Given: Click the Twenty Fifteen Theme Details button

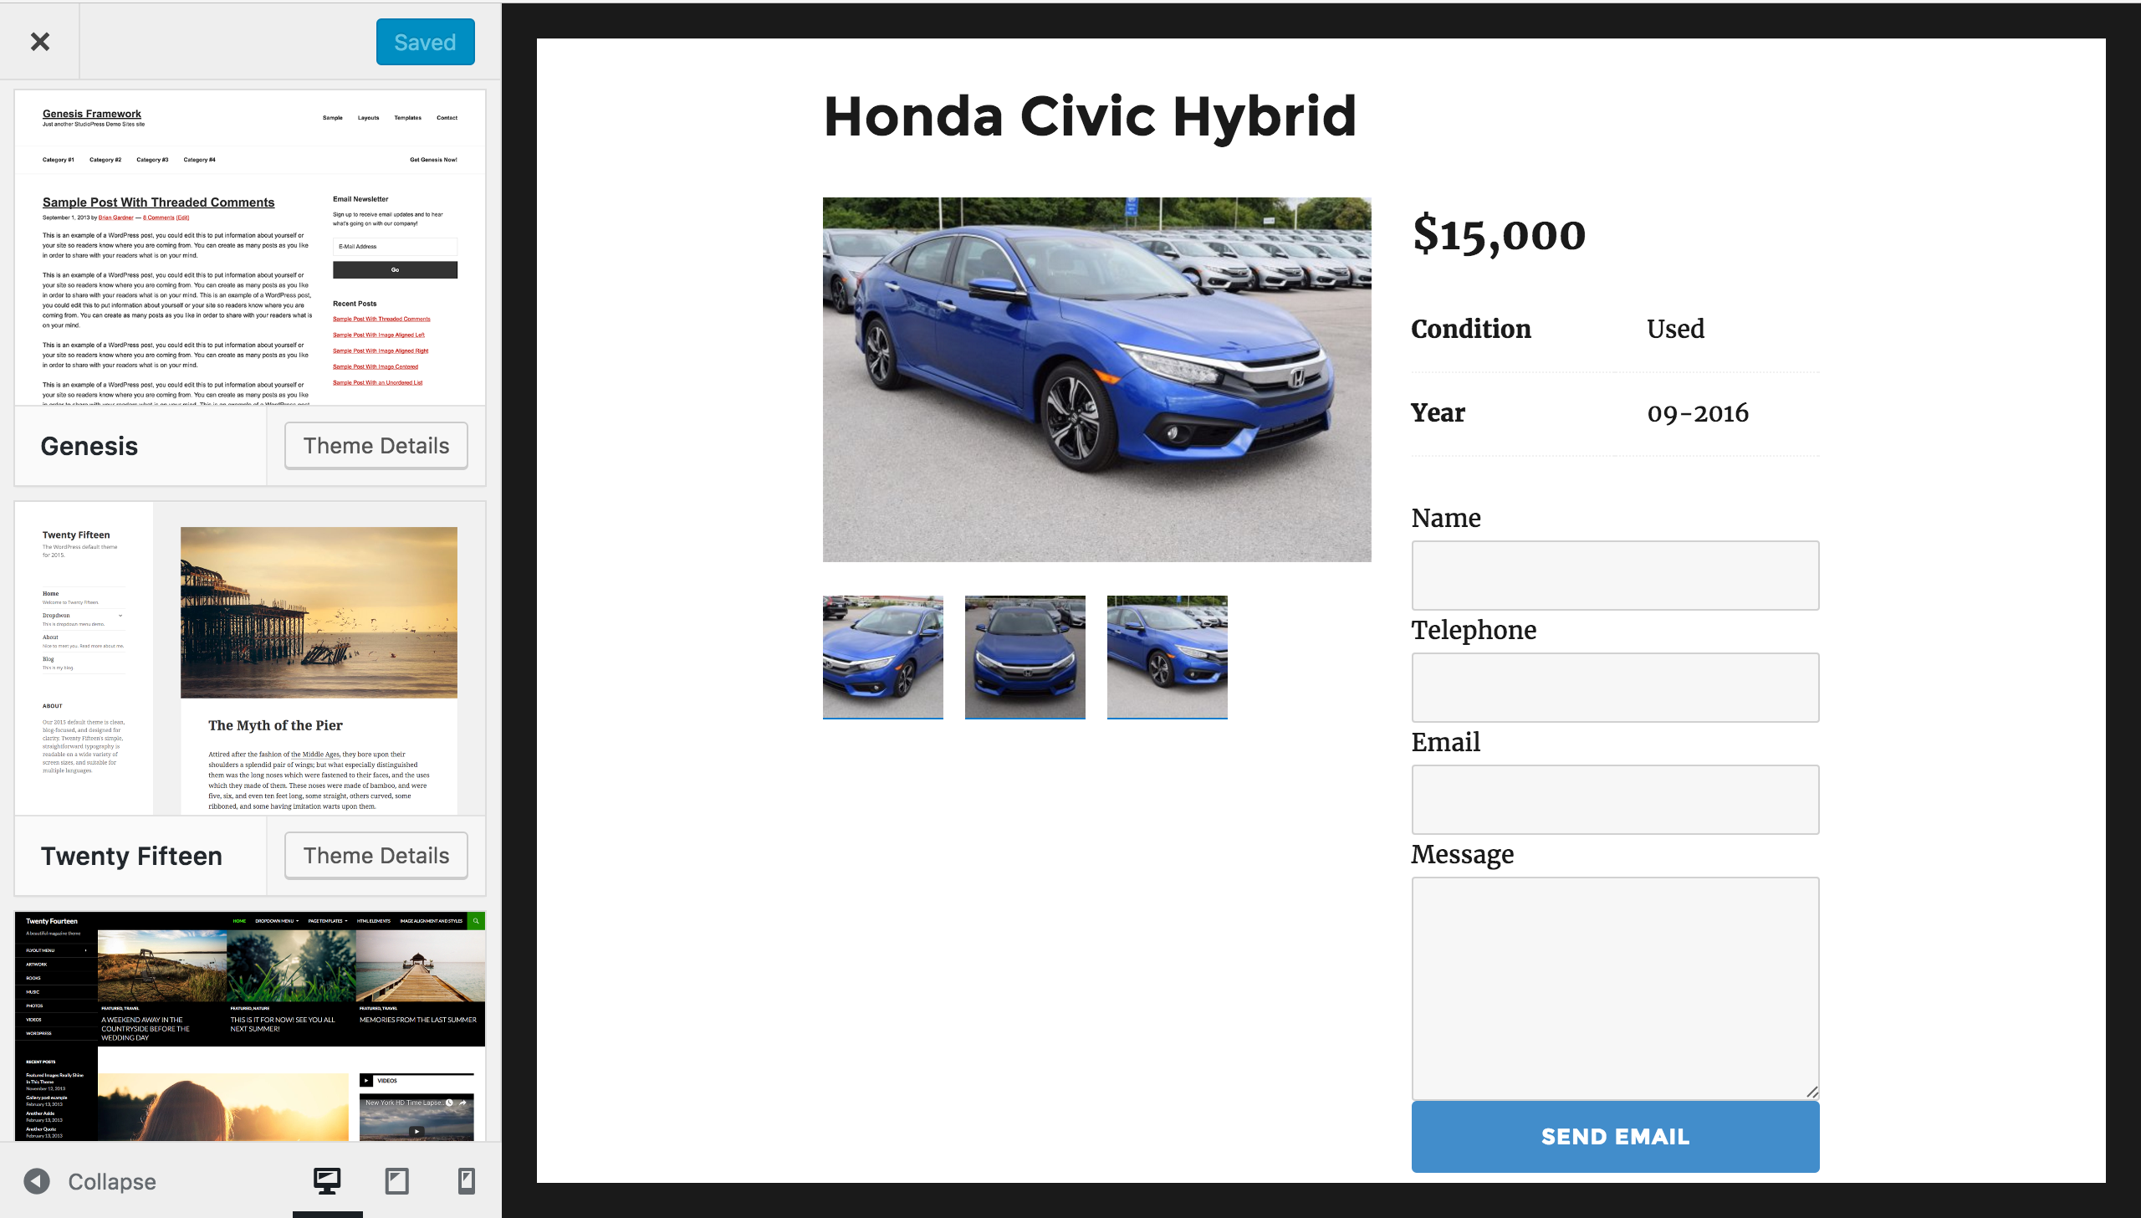Looking at the screenshot, I should [x=376, y=855].
